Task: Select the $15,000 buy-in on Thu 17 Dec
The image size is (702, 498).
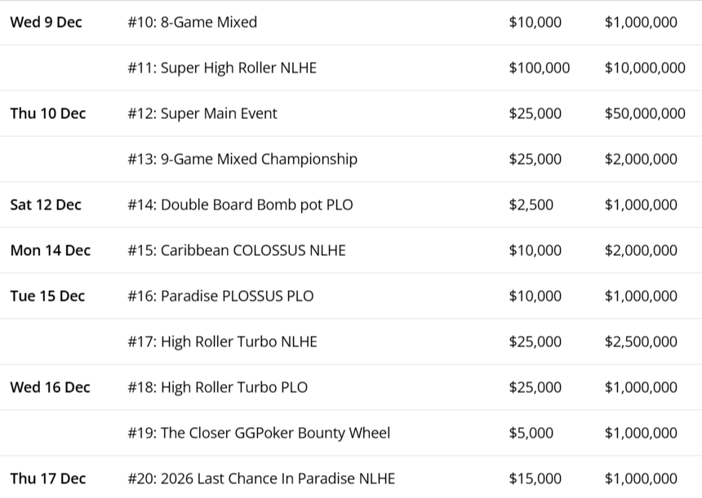Action: coord(535,478)
